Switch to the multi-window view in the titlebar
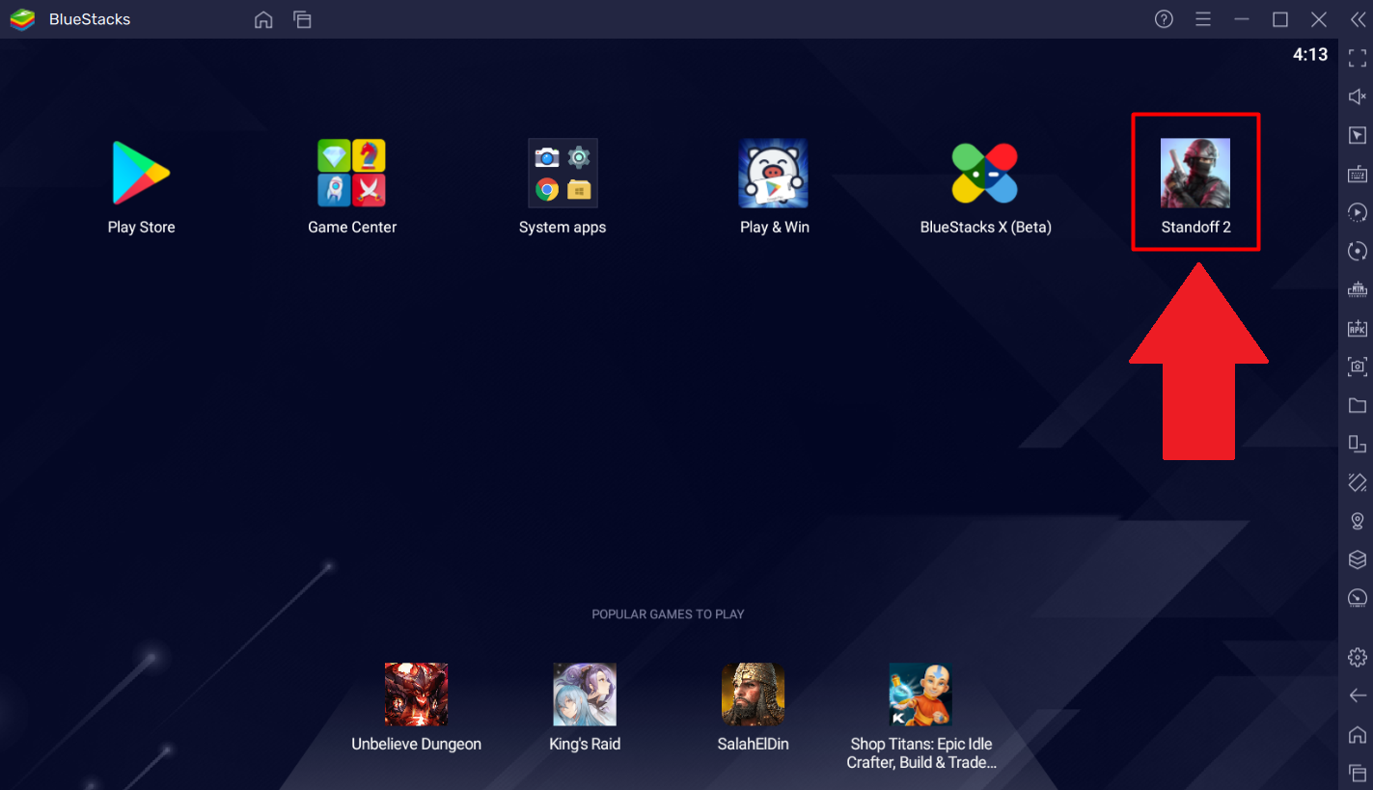1373x790 pixels. (302, 18)
